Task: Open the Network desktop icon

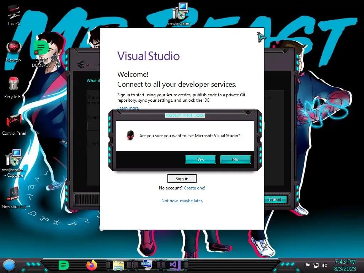Action: point(14,51)
